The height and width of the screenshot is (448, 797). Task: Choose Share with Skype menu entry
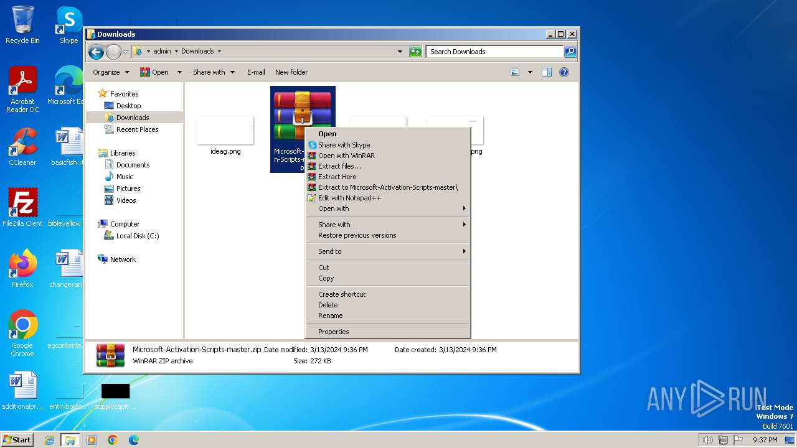tap(387, 145)
